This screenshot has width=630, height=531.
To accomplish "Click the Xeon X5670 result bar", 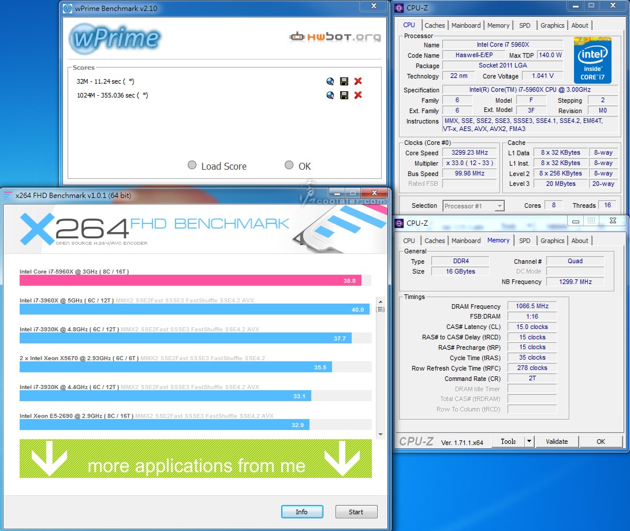I will 176,367.
